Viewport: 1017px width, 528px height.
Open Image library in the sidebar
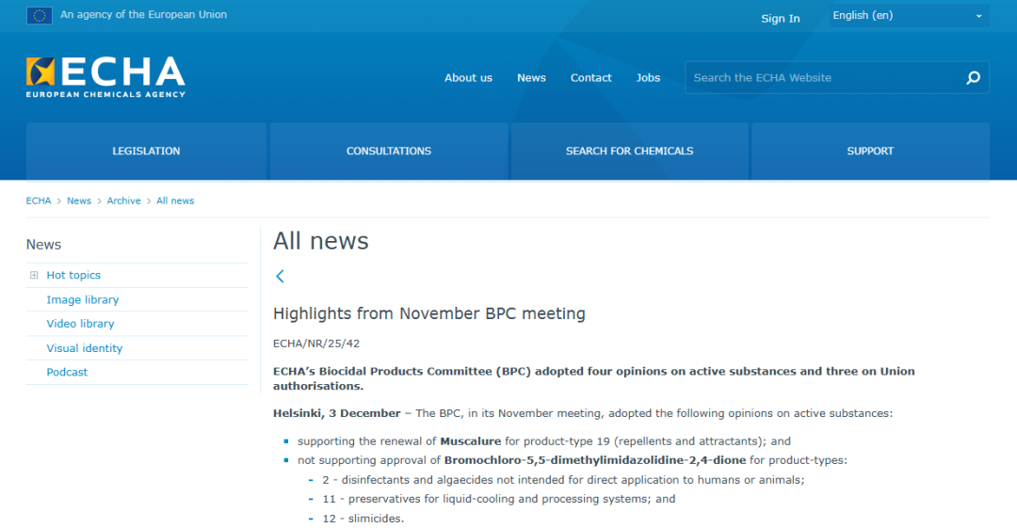click(x=83, y=299)
